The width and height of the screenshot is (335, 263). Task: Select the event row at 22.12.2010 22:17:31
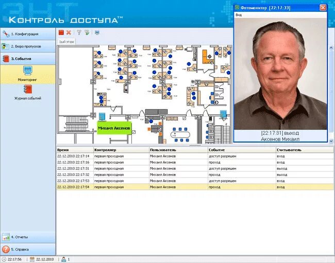195,168
